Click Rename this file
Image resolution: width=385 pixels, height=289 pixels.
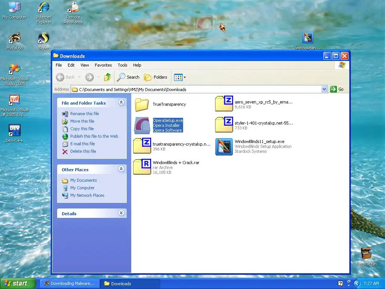85,114
